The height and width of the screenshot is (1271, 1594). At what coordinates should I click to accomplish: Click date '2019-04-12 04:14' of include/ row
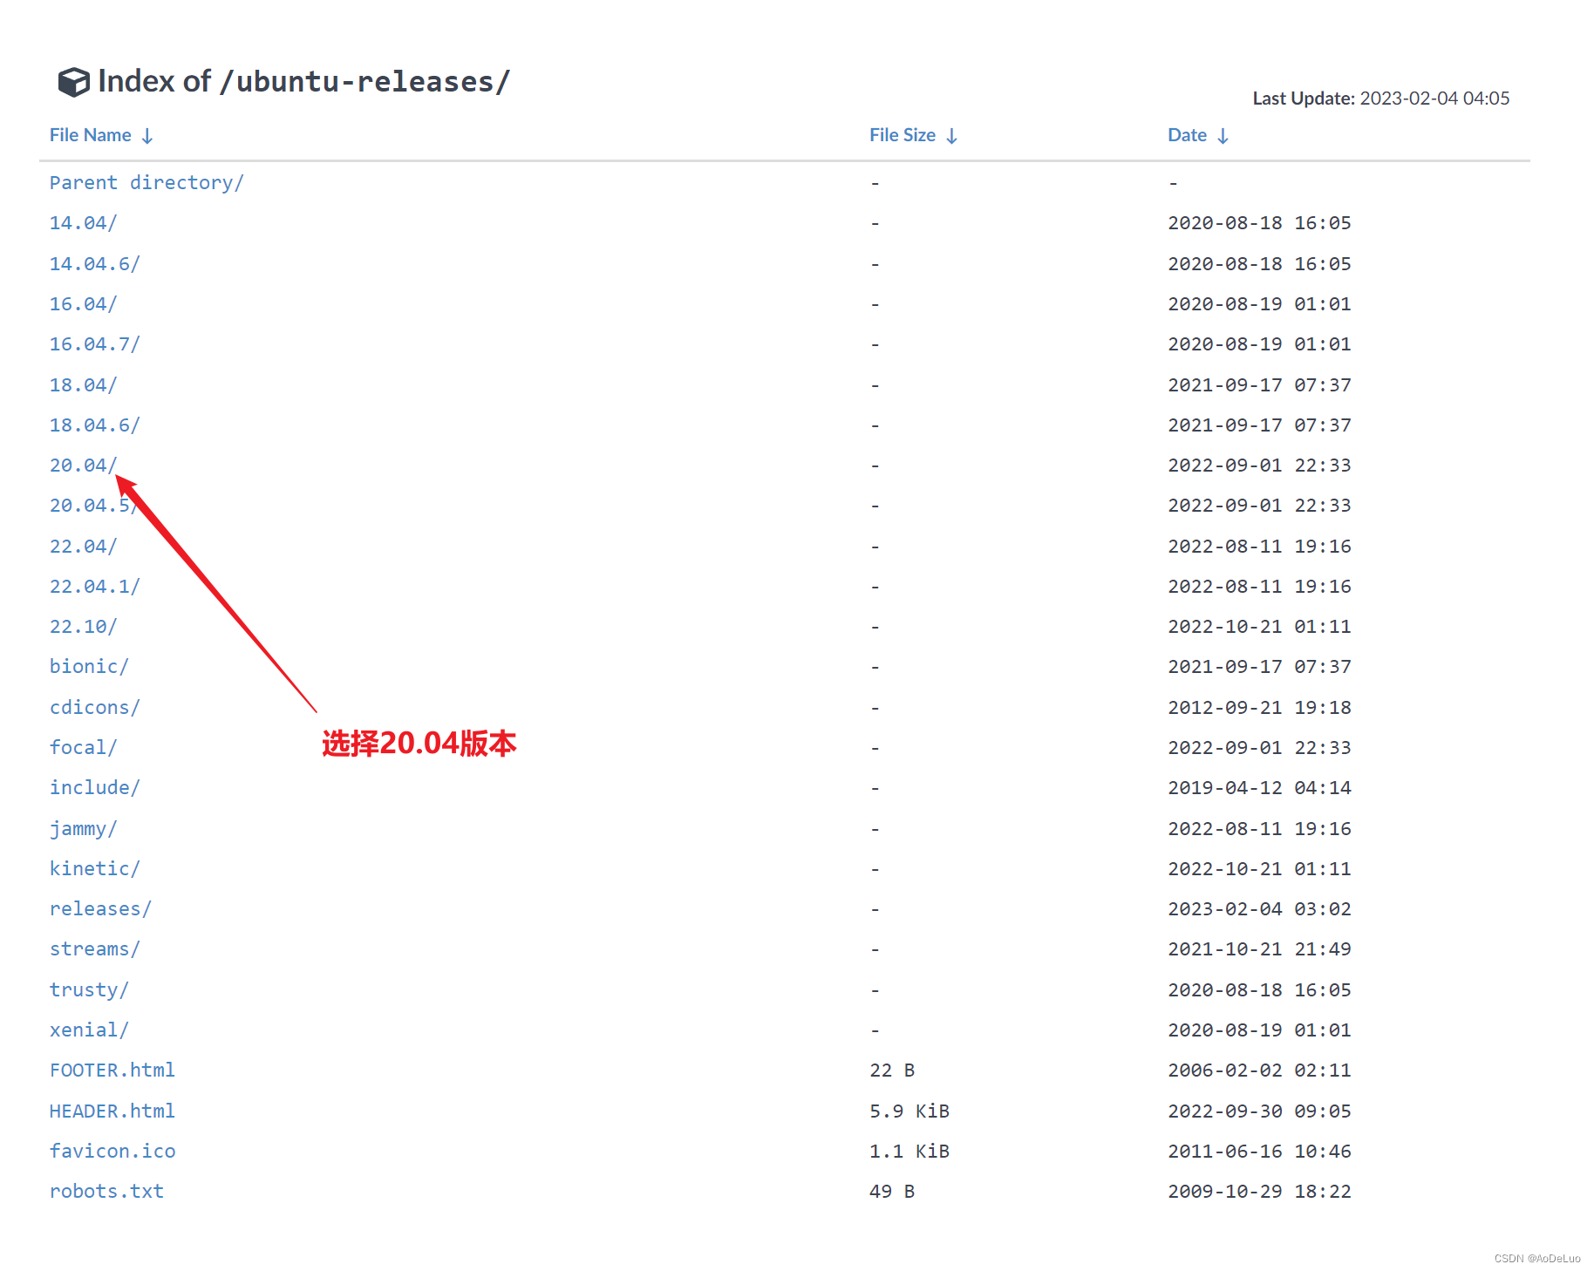(1260, 788)
